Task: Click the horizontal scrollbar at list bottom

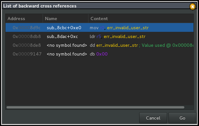Action: [x=95, y=107]
